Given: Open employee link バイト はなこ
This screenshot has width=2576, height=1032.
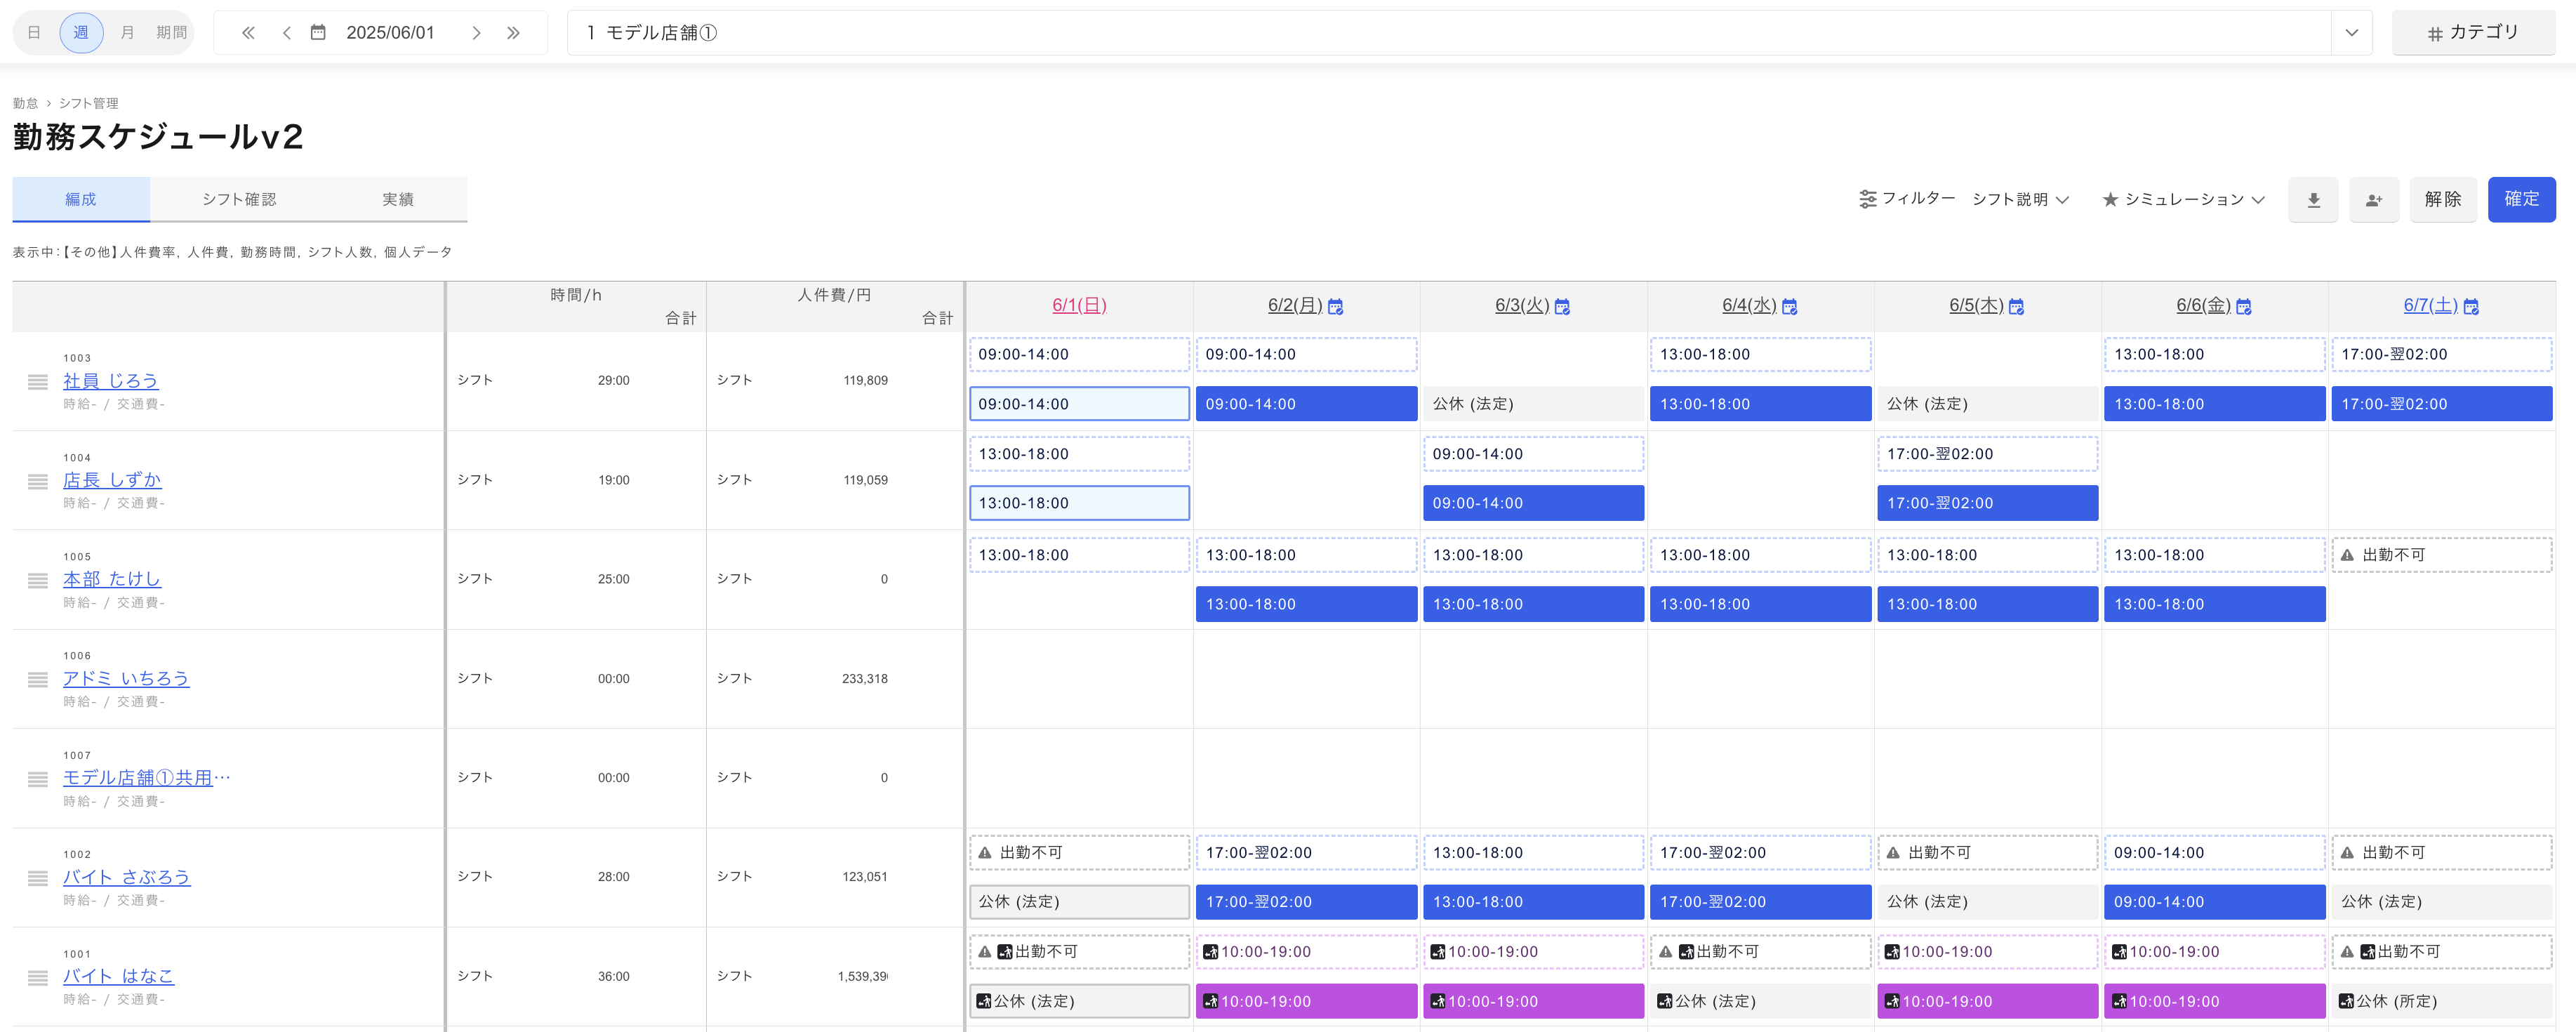Looking at the screenshot, I should [x=118, y=976].
